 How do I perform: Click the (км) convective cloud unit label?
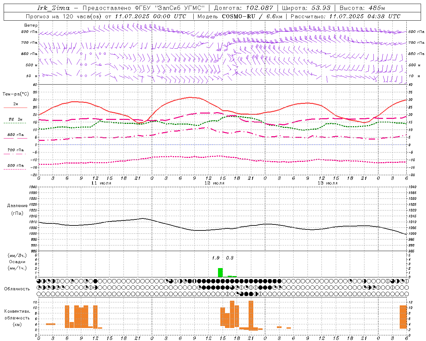click(x=17, y=324)
